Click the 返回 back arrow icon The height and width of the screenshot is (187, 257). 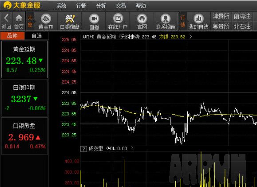[x=6, y=18]
